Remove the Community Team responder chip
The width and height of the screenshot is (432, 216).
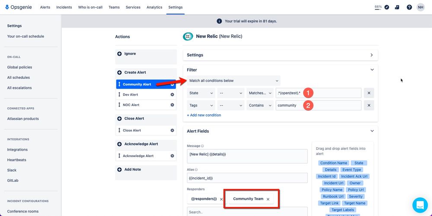(268, 199)
